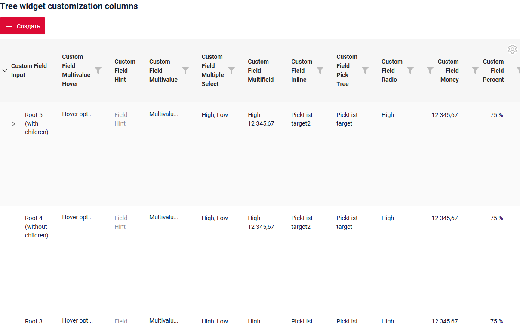Viewport: 520px width, 323px height.
Task: Click the Custom Field Multifield column header
Action: (261, 71)
